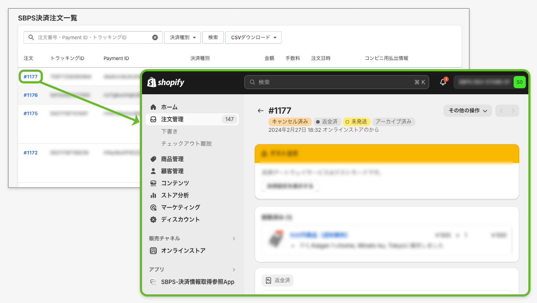This screenshot has width=537, height=303.
Task: Focus the Shopify 検索 search bar
Action: 336,82
